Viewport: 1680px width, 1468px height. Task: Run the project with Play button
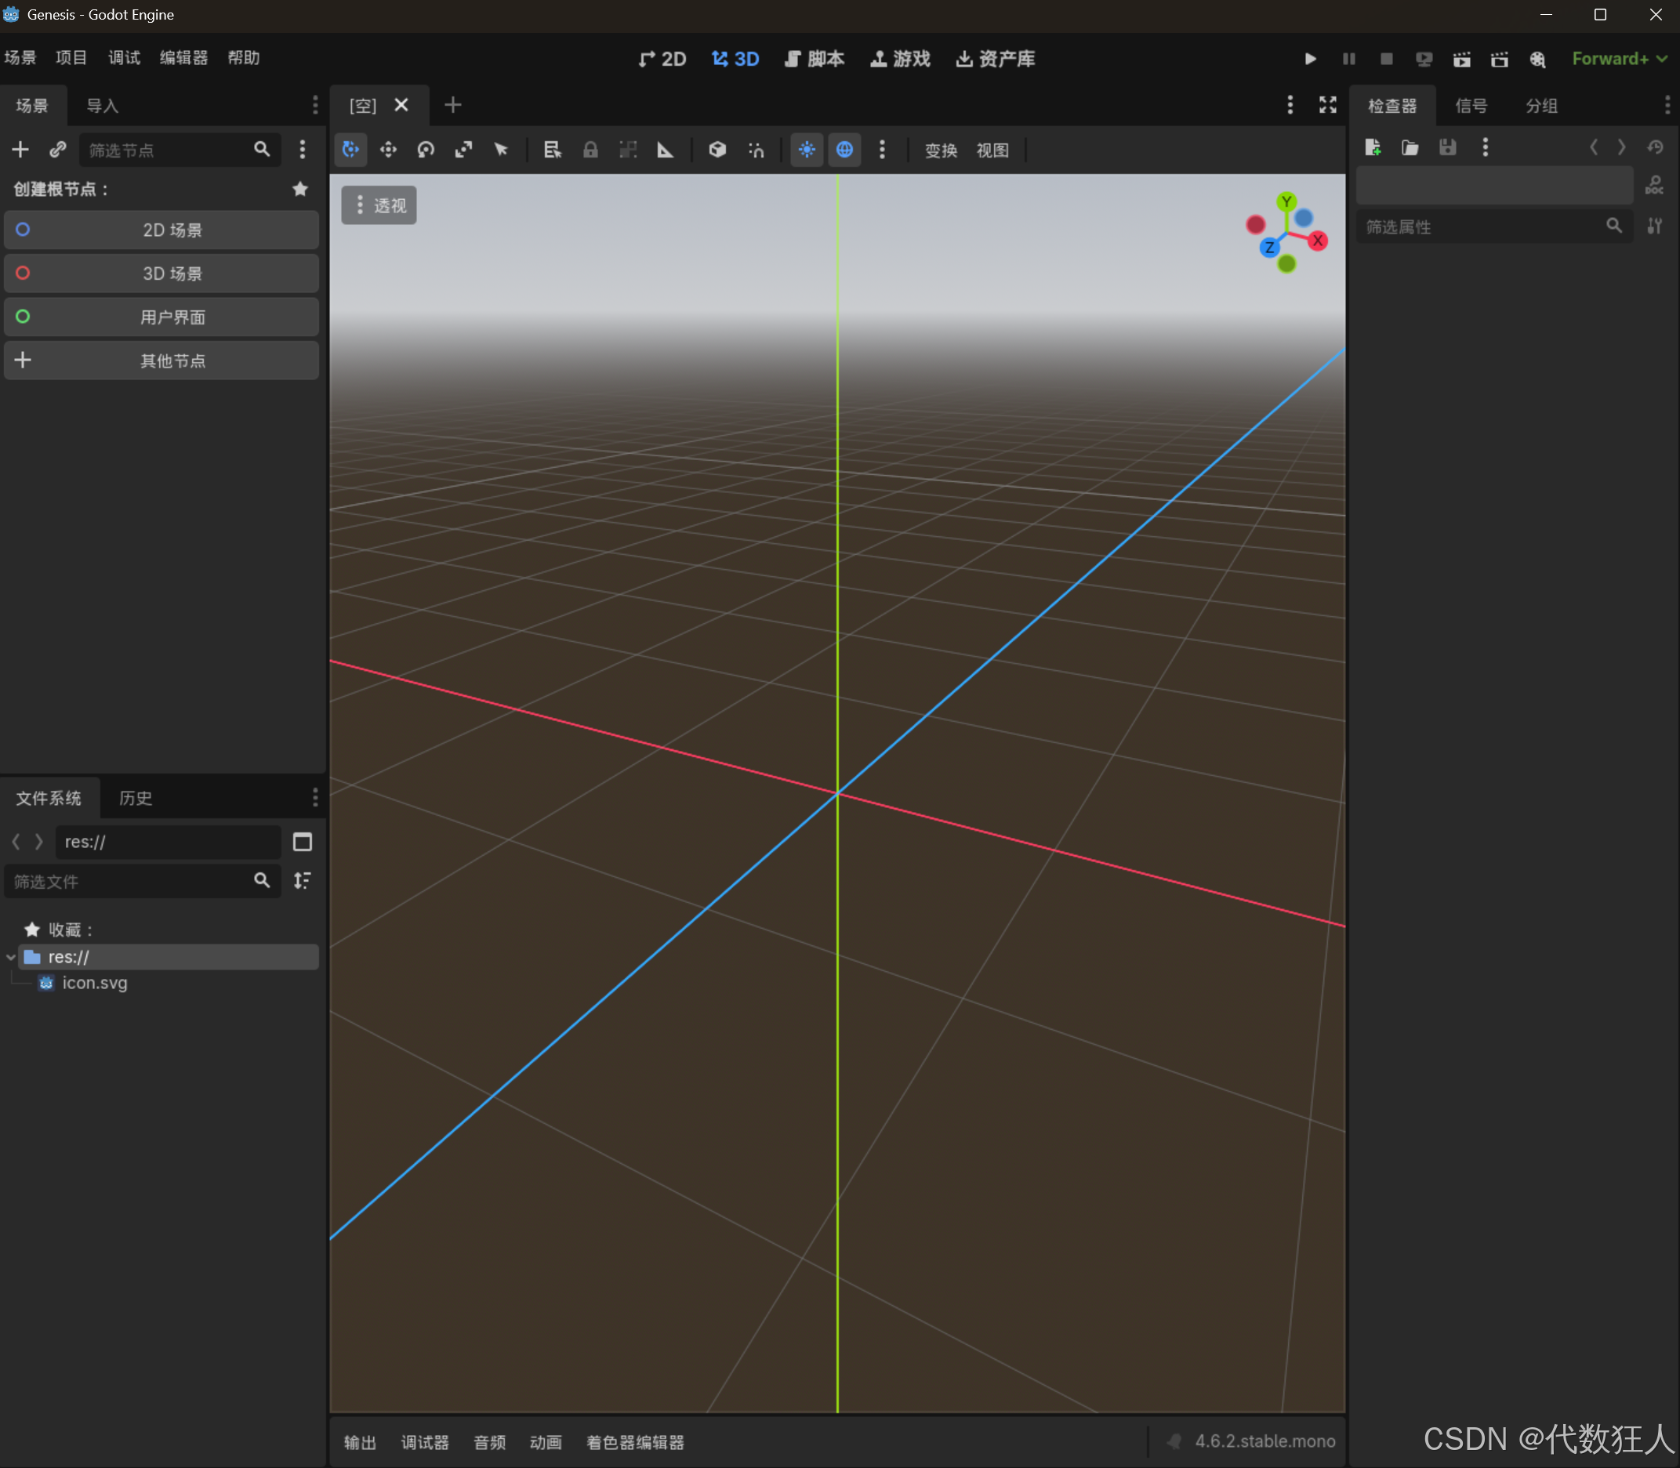pyautogui.click(x=1309, y=59)
